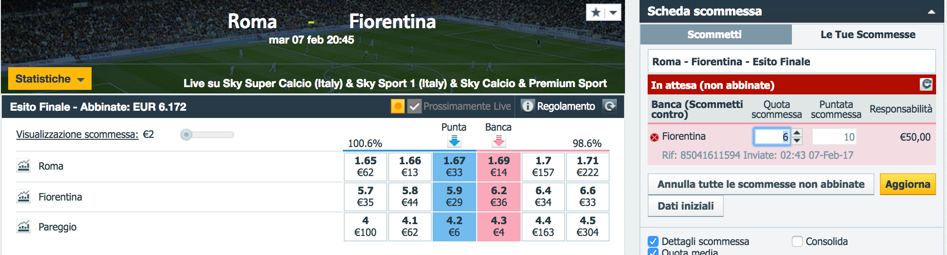Remove the Fiorentina bet with red X
This screenshot has width=947, height=255.
(x=654, y=137)
